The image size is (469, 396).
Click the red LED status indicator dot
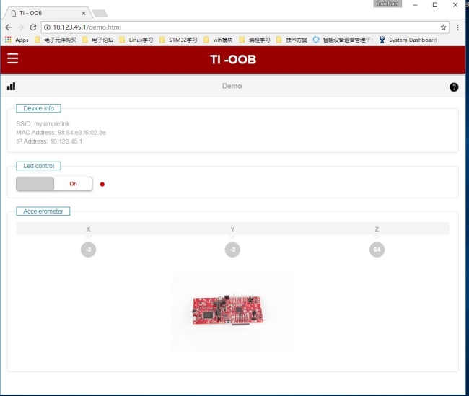tap(102, 184)
